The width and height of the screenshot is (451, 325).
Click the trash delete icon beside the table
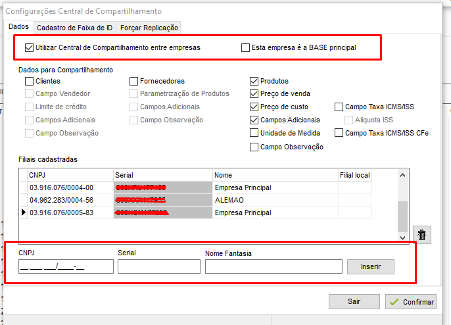click(421, 234)
